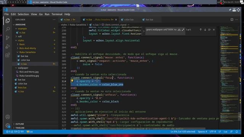Open the Extensions view
This screenshot has height=137, width=244.
(8, 55)
